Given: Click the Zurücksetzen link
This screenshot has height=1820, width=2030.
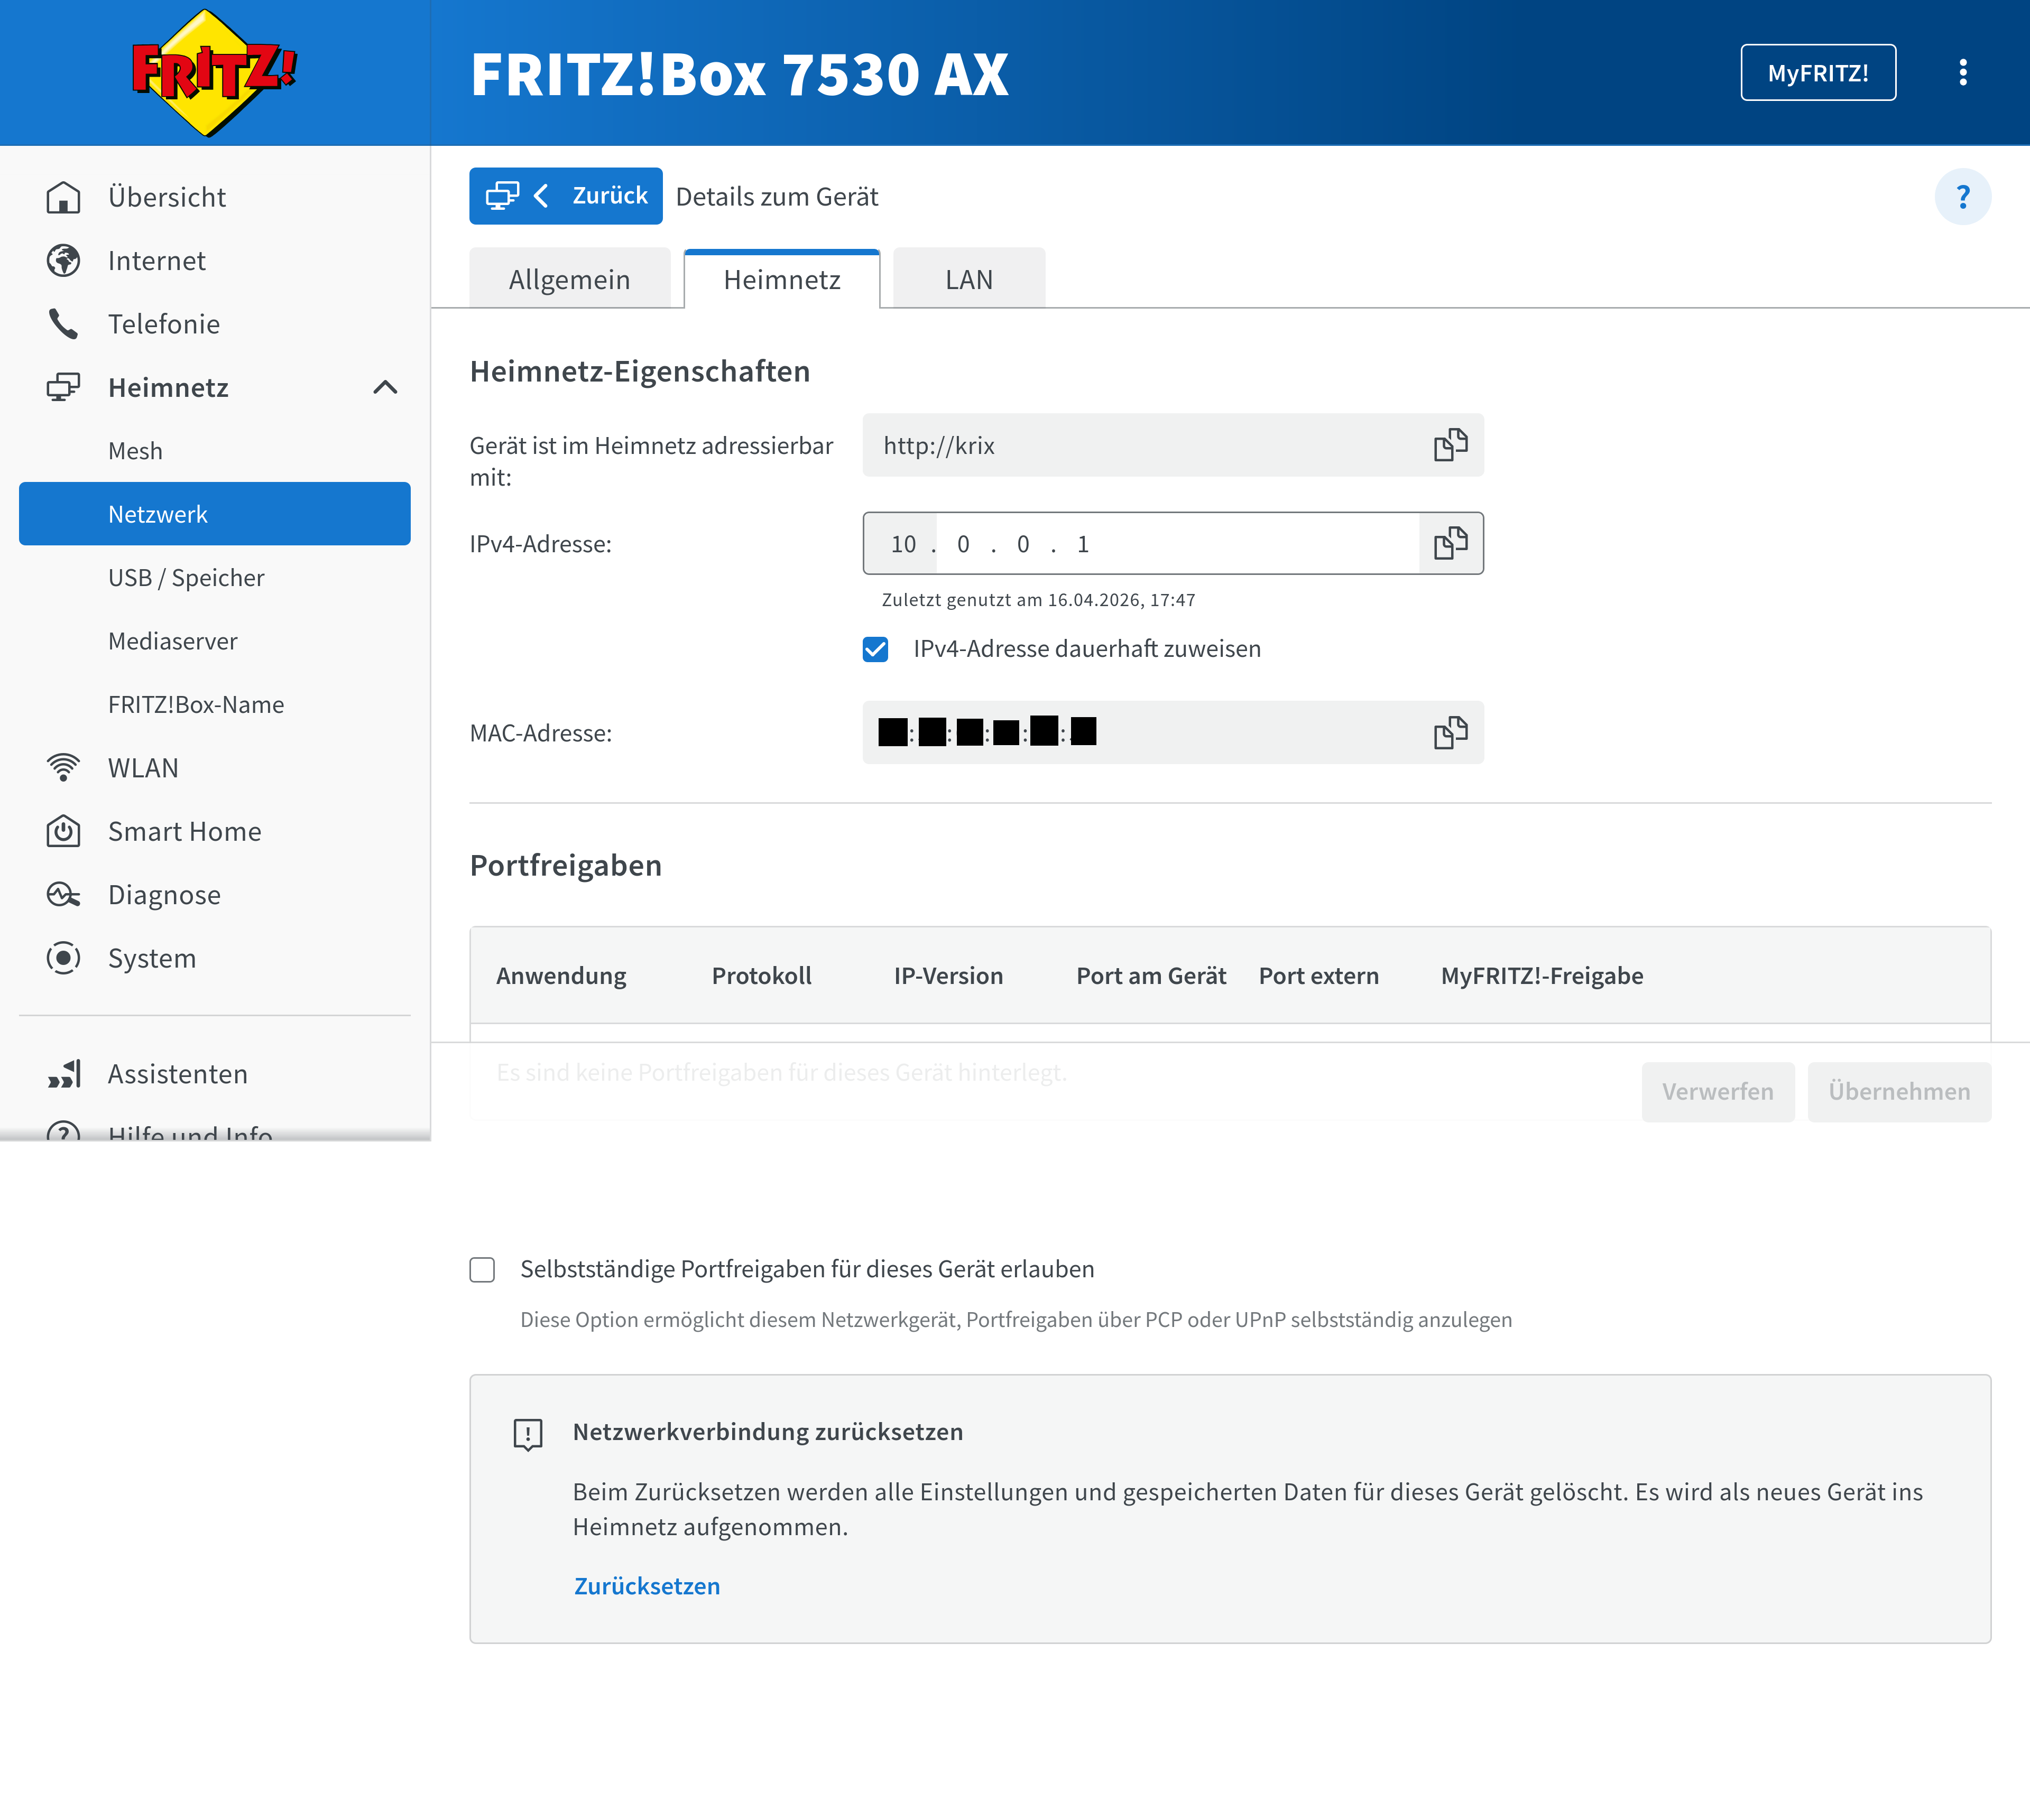Looking at the screenshot, I should 647,1586.
